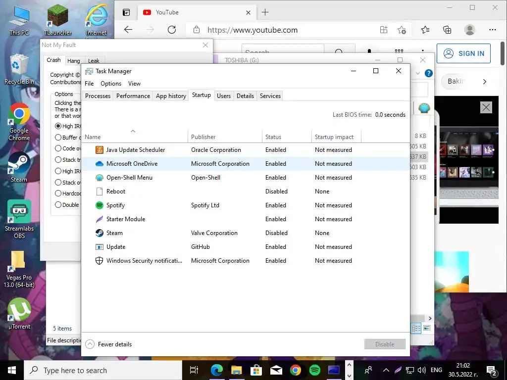
Task: Switch to Users tab
Action: pyautogui.click(x=224, y=96)
